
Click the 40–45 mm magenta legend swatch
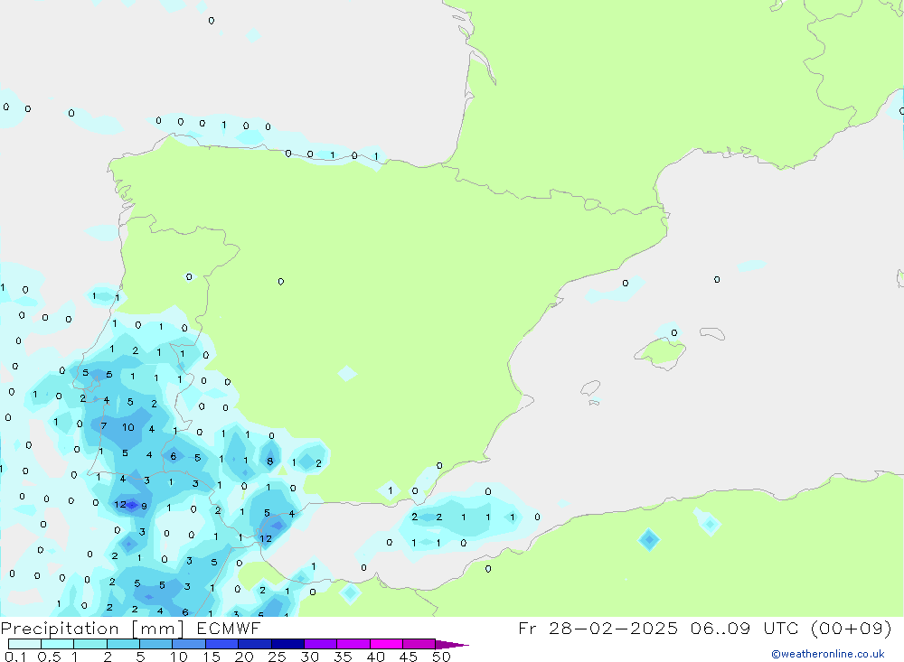386,644
